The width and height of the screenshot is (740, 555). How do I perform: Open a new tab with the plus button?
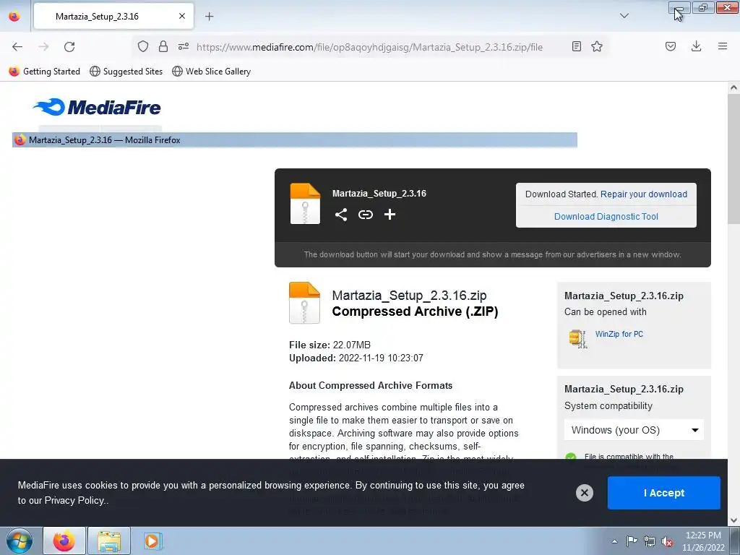209,17
